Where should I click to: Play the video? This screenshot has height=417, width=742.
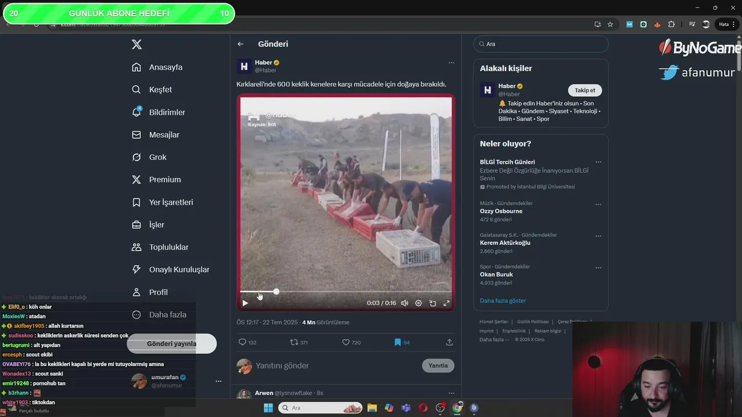pos(245,303)
